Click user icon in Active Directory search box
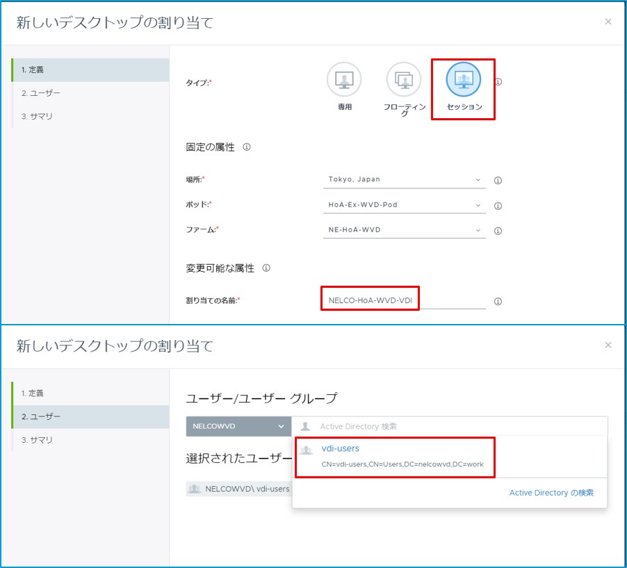 point(305,426)
